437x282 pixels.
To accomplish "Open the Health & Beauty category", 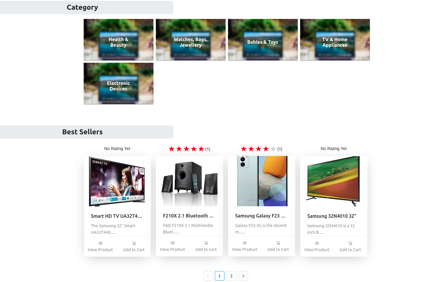I will coord(118,40).
